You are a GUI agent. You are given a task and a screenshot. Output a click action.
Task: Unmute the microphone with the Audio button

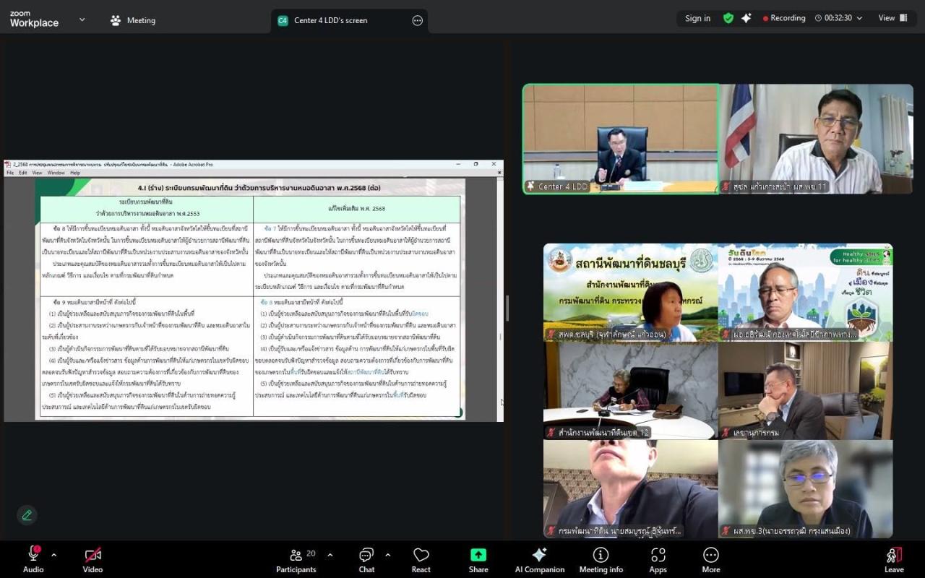(x=33, y=558)
